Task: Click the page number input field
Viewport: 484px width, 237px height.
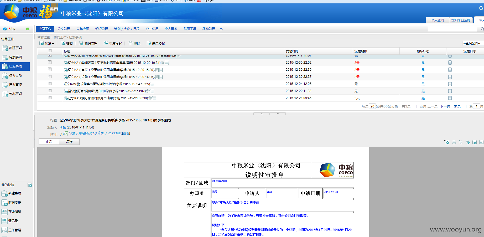Action: [476, 106]
